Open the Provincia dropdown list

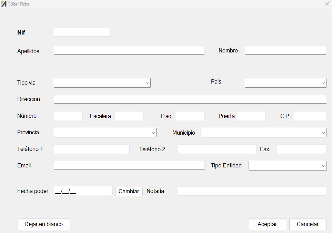click(x=105, y=133)
